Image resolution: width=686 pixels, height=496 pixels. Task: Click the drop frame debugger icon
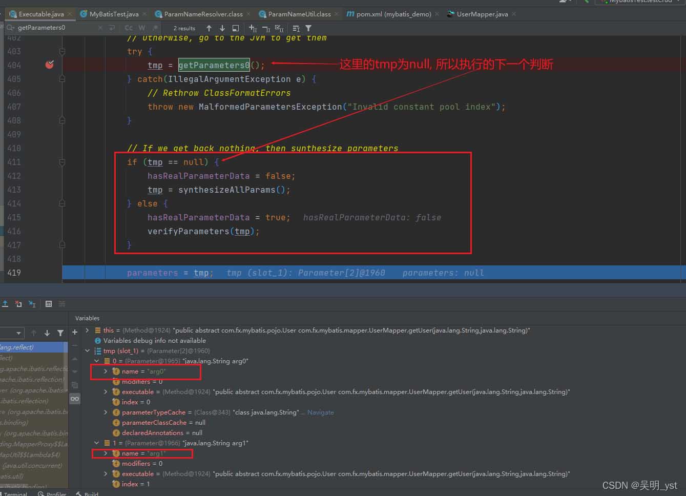18,304
